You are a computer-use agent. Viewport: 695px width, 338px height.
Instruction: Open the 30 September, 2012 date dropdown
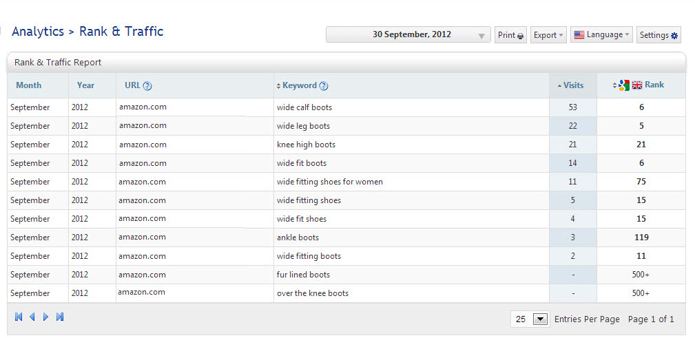coord(408,34)
